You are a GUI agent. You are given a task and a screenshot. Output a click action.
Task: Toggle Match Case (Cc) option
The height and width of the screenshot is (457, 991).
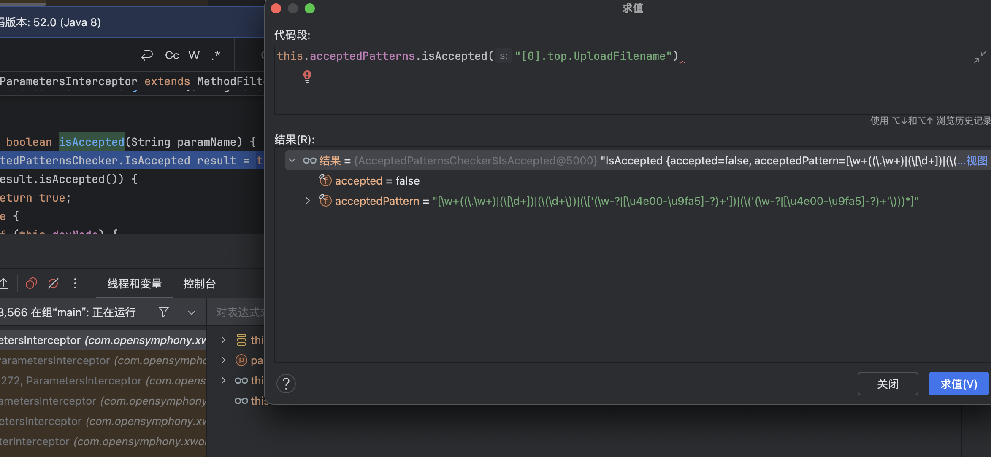172,55
